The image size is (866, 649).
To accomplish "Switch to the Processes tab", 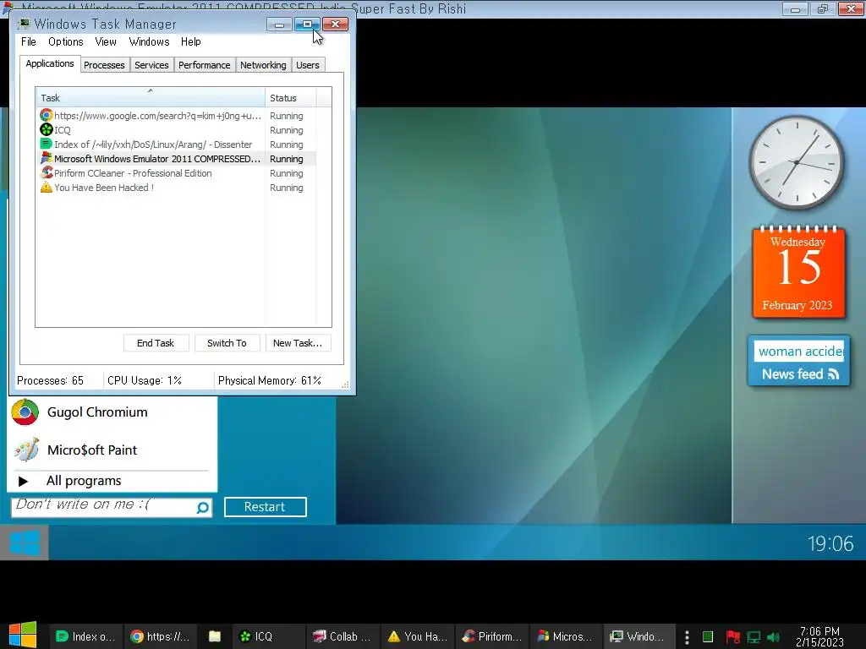I will pos(104,64).
